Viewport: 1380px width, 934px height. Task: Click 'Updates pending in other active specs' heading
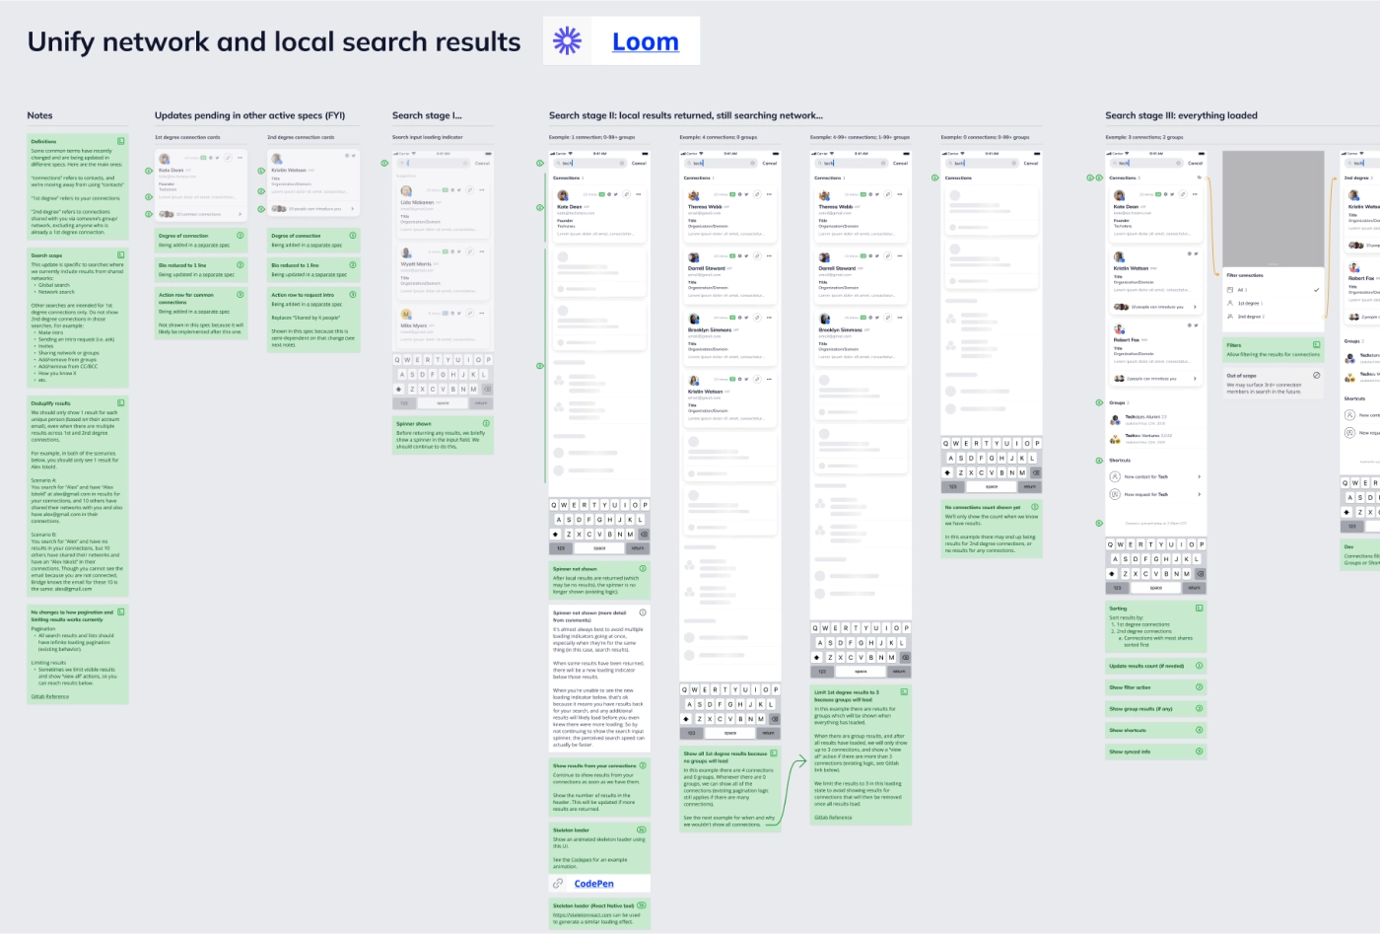pos(249,115)
